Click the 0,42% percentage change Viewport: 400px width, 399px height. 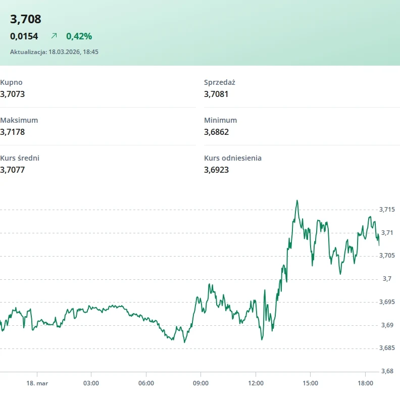click(x=79, y=36)
